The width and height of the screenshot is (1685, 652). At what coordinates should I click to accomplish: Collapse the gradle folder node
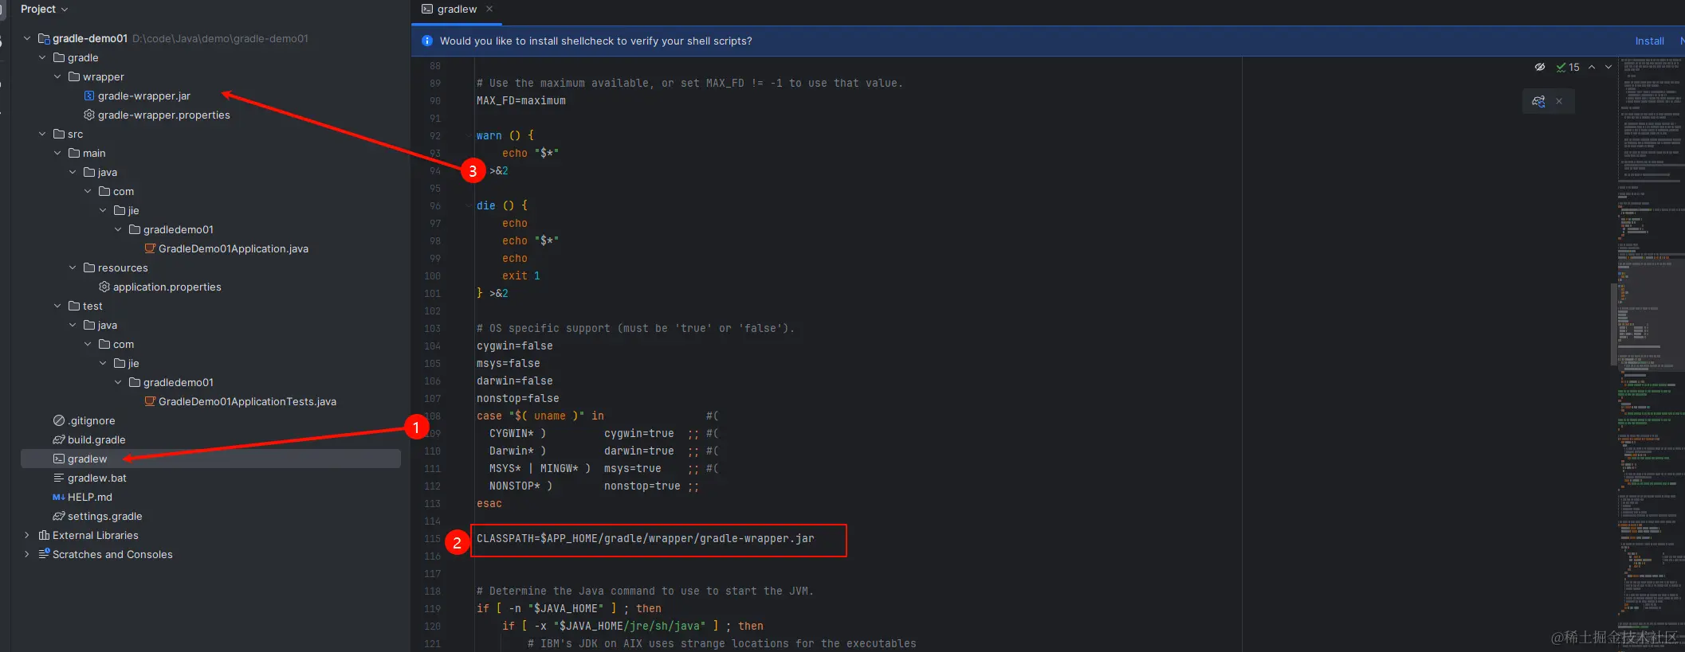click(x=42, y=57)
